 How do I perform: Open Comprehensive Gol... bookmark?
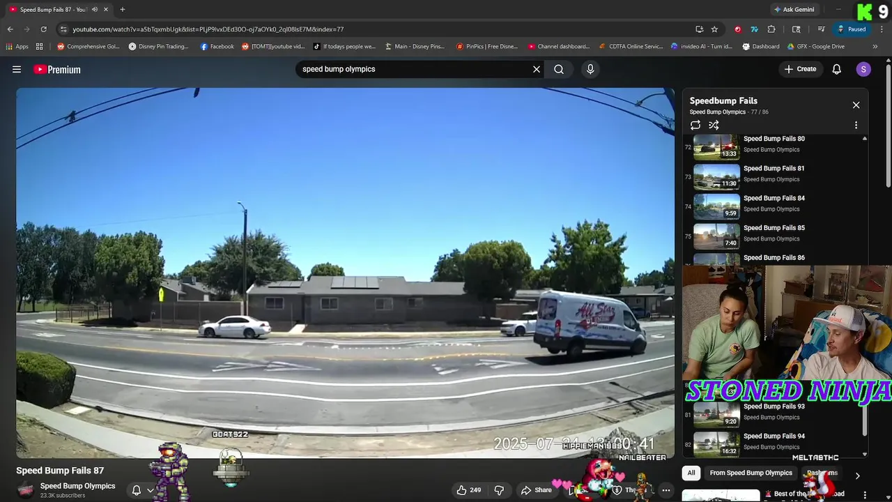click(89, 47)
